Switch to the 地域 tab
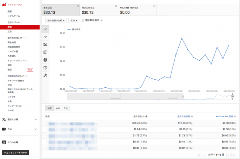 [x=57, y=108]
